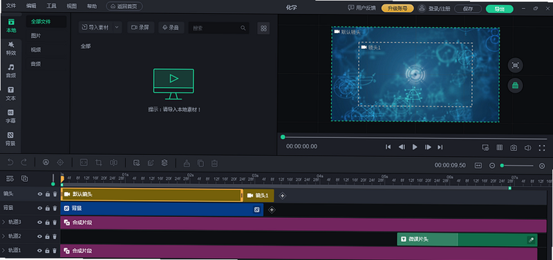
Task: Hide the 背景 track with eye icon
Action: point(40,208)
